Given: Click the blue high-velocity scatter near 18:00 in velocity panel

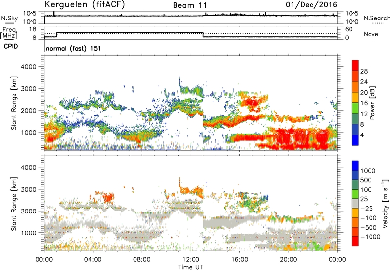Looking at the screenshot, I should point(266,198).
